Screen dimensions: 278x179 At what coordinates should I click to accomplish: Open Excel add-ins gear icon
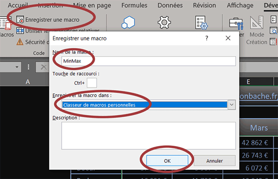164,22
